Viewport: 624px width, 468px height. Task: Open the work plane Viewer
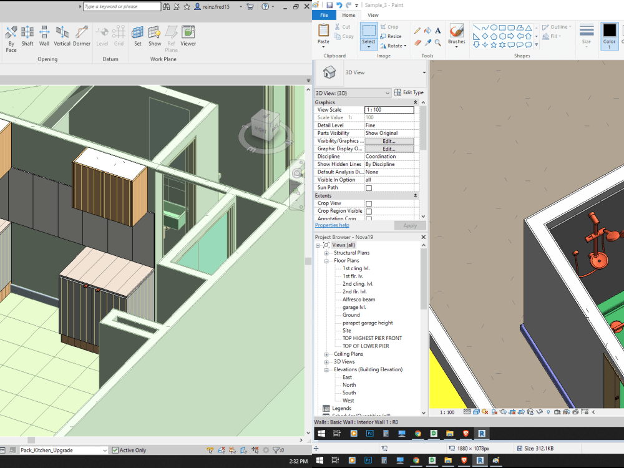188,36
